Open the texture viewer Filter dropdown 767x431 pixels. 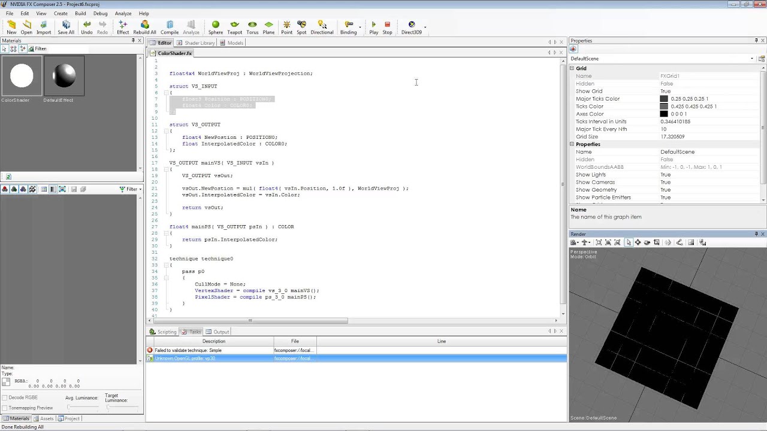pyautogui.click(x=131, y=189)
